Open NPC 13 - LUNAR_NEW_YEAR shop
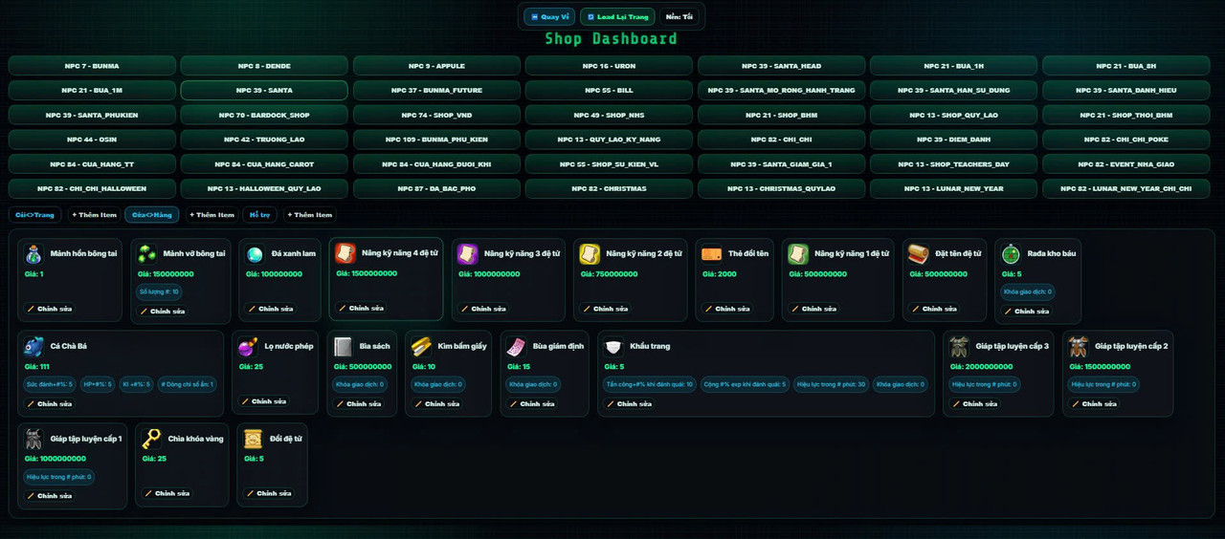1225x539 pixels. (x=953, y=189)
